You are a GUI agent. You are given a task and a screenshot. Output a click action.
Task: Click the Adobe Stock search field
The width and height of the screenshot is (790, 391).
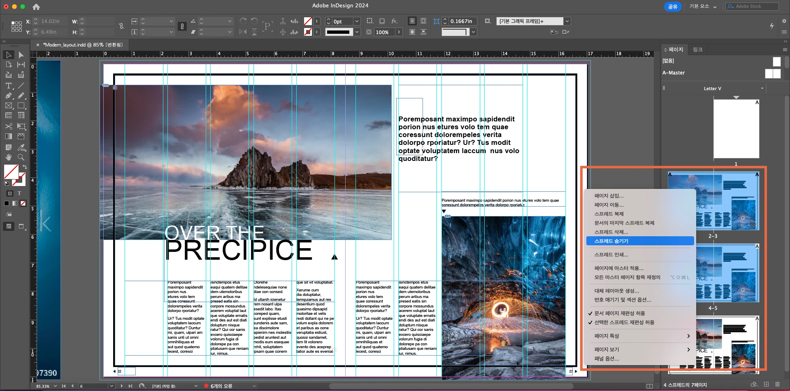point(755,7)
